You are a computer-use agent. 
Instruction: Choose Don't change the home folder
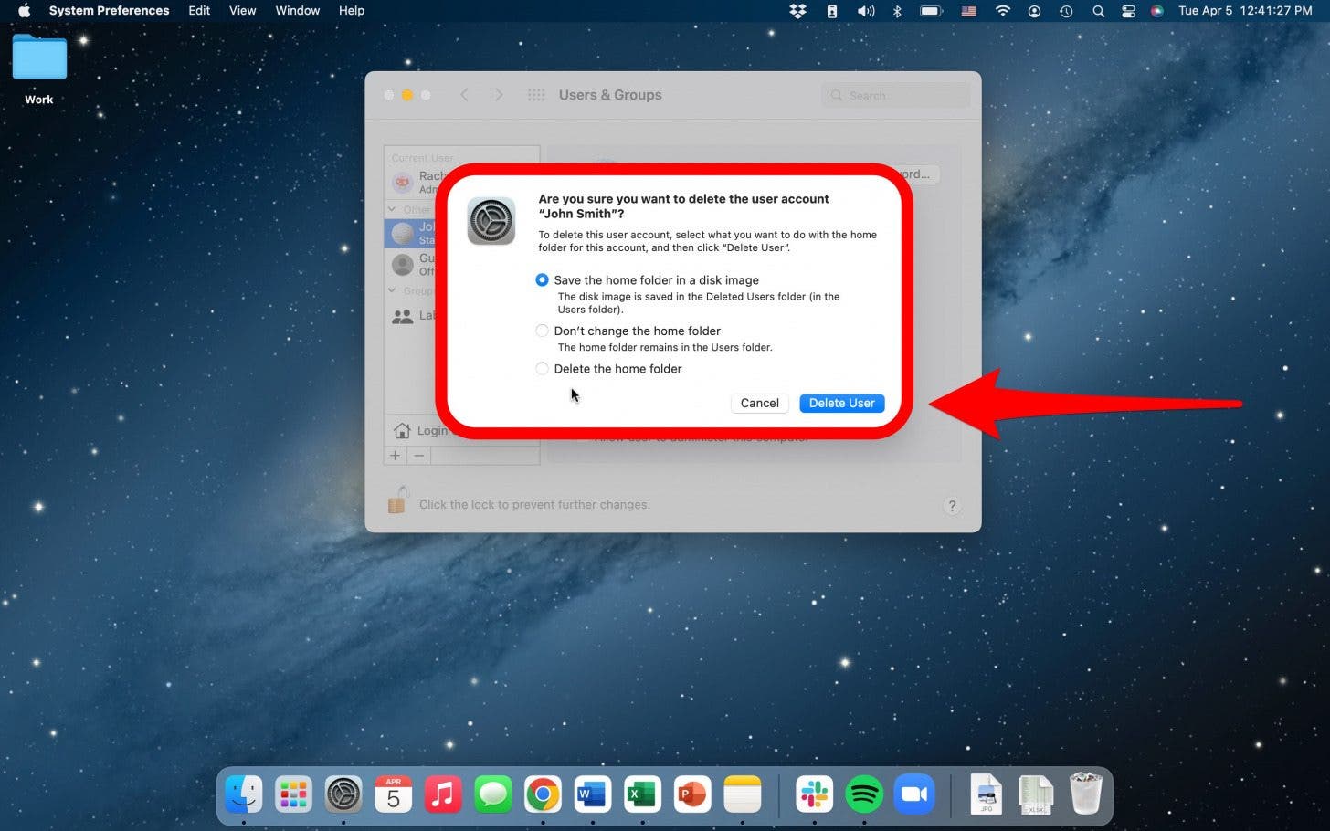pos(542,331)
